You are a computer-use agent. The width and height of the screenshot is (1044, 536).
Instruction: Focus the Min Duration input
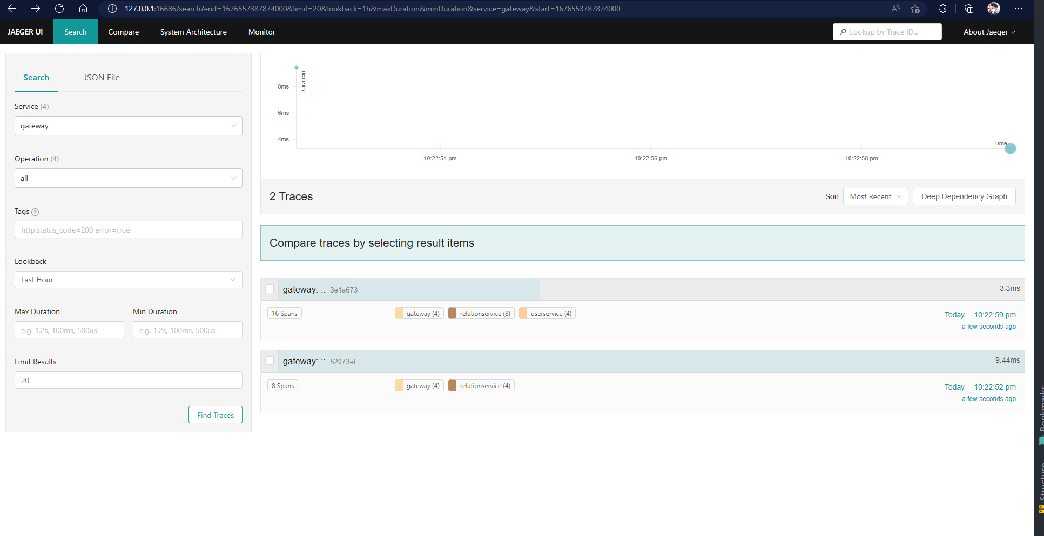click(x=187, y=330)
